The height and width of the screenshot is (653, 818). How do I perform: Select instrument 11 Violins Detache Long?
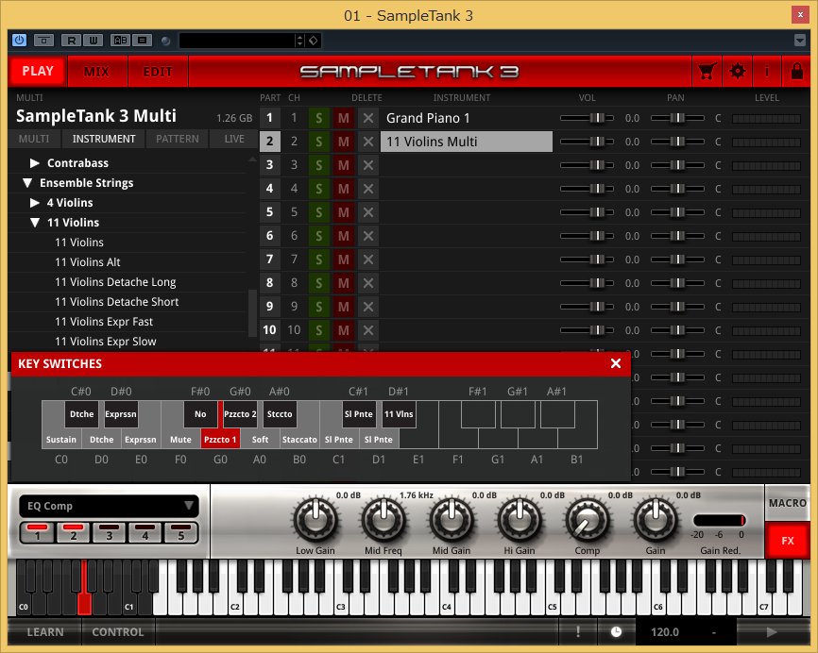115,282
